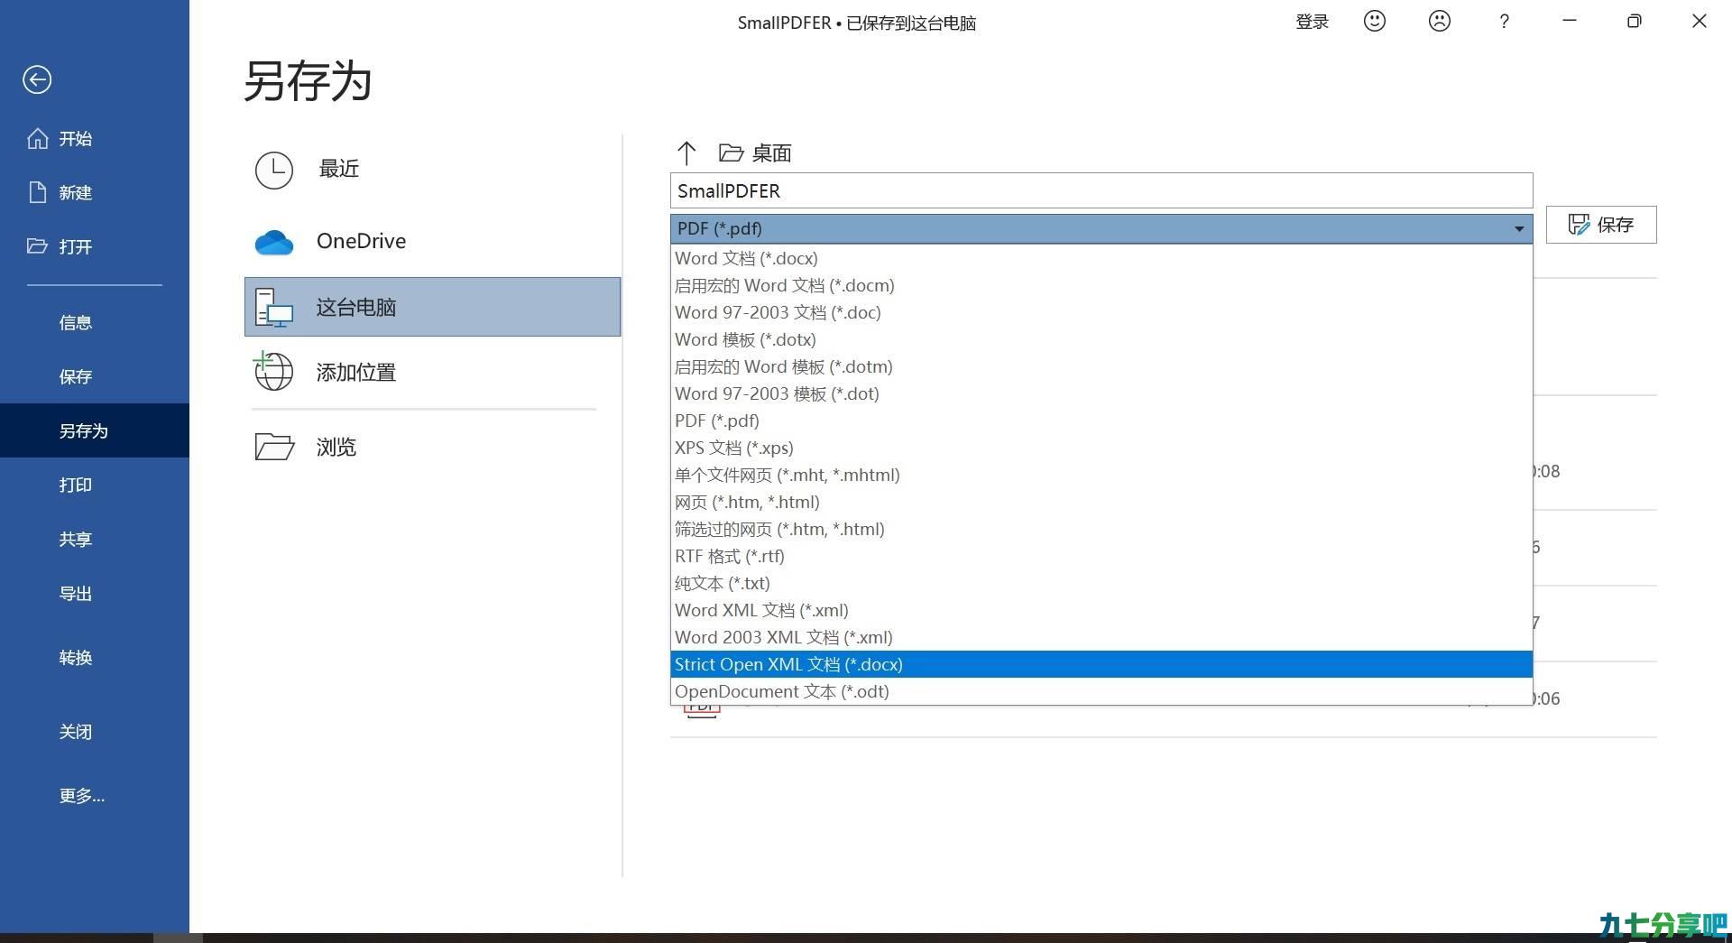Click the back arrow icon
Viewport: 1732px width, 943px height.
click(x=37, y=79)
